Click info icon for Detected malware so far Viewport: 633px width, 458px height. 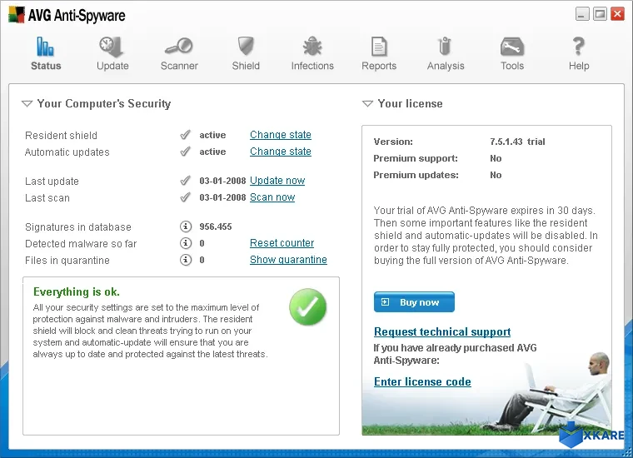click(x=185, y=243)
